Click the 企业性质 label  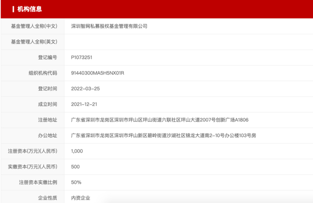[47, 198]
